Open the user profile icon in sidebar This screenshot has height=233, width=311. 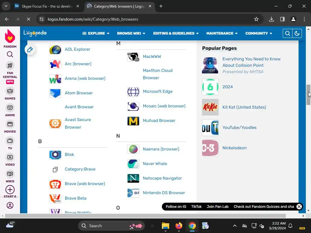(x=10, y=205)
